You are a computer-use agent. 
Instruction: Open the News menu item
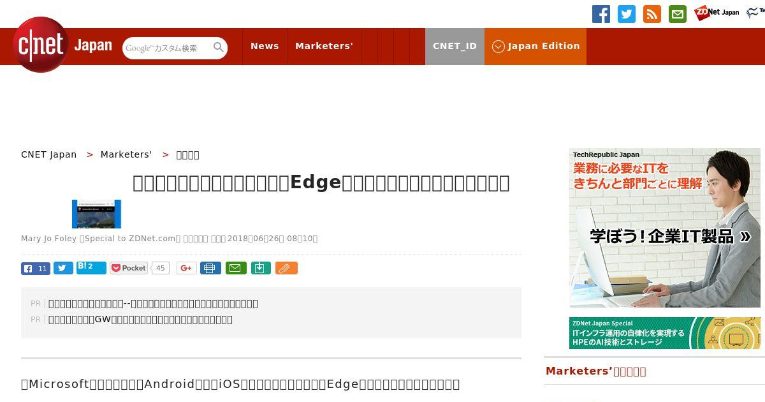pyautogui.click(x=265, y=46)
